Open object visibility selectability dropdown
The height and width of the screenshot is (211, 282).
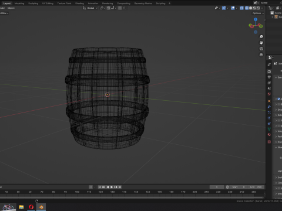(x=217, y=8)
